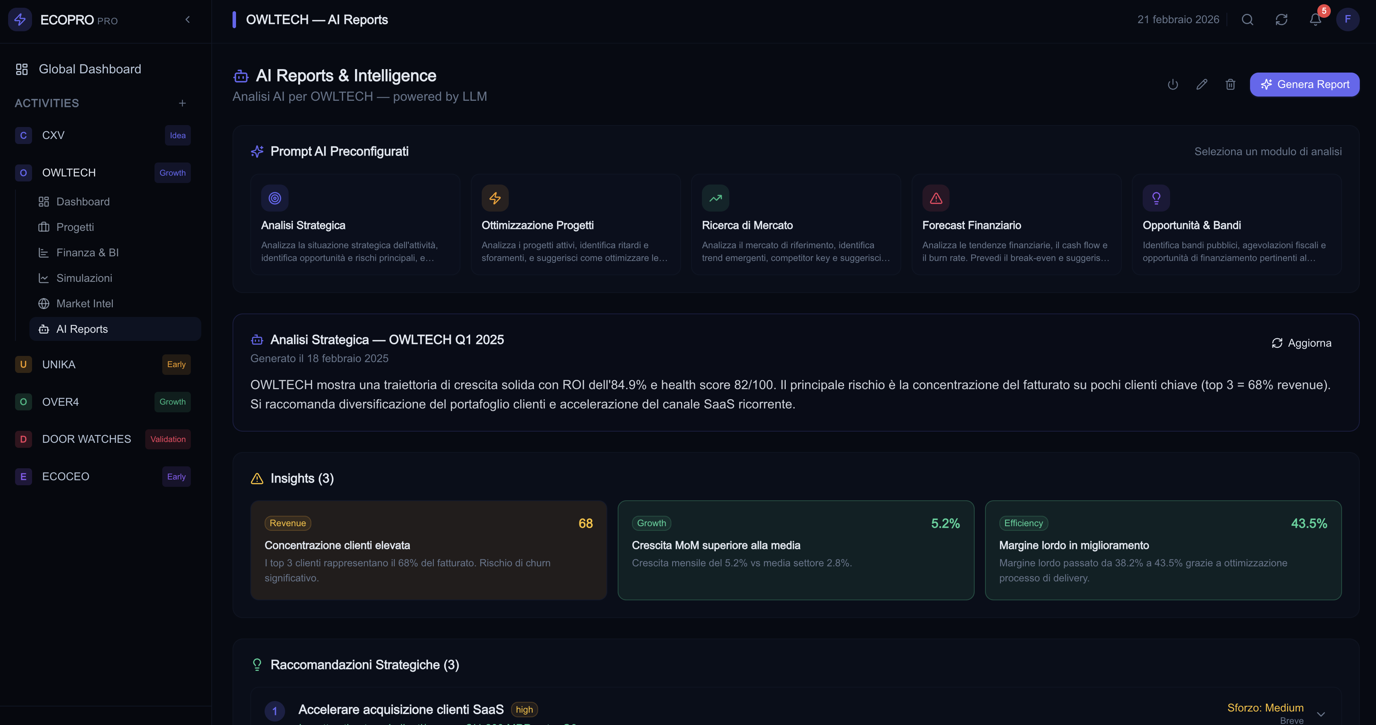This screenshot has width=1376, height=725.
Task: Toggle the power icon near Genera Report
Action: pyautogui.click(x=1173, y=85)
